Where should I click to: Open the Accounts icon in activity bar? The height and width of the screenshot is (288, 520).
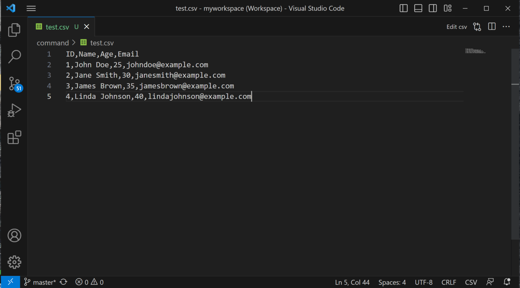click(14, 235)
